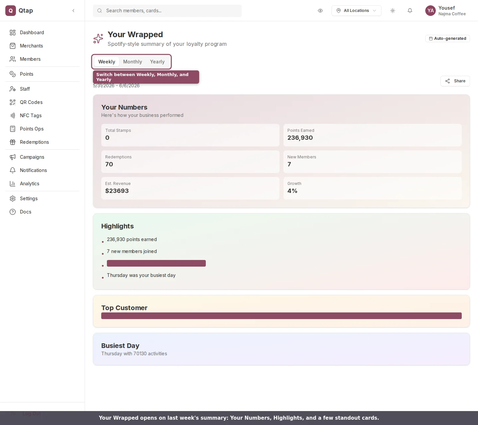Open Merchants in the sidebar
The image size is (478, 425).
42,46
